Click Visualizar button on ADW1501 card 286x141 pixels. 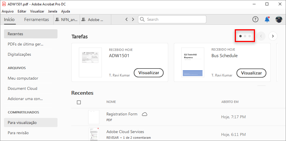(x=149, y=73)
